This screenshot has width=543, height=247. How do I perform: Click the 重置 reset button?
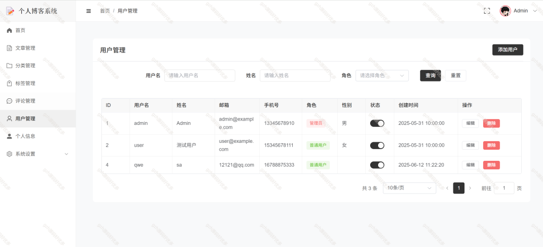456,76
